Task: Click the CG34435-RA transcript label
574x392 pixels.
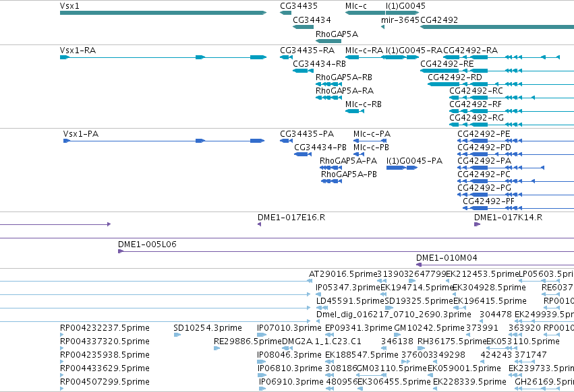Action: pos(307,50)
